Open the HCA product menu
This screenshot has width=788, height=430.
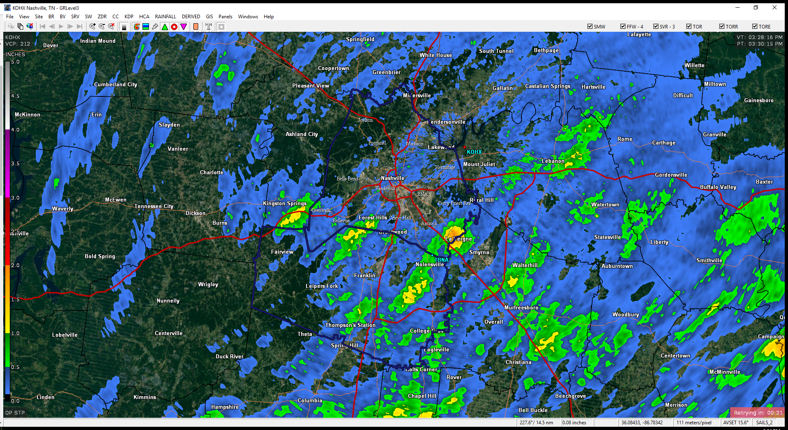(144, 17)
